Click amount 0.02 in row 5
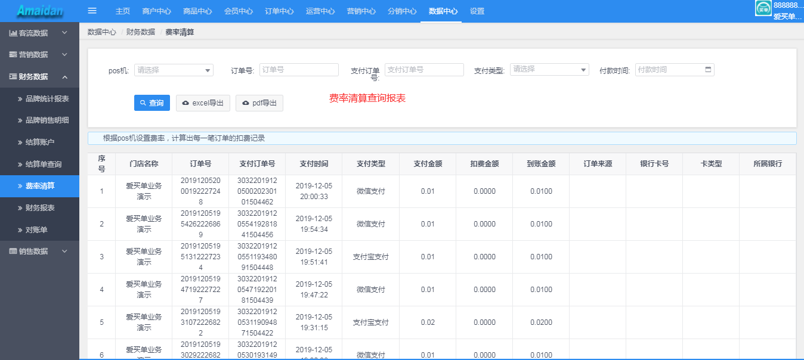804x360 pixels. click(x=428, y=322)
